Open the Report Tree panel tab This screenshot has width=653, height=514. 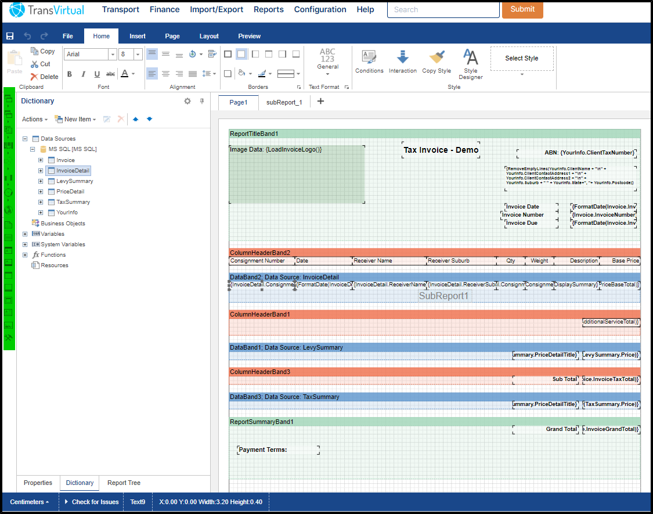tap(124, 483)
